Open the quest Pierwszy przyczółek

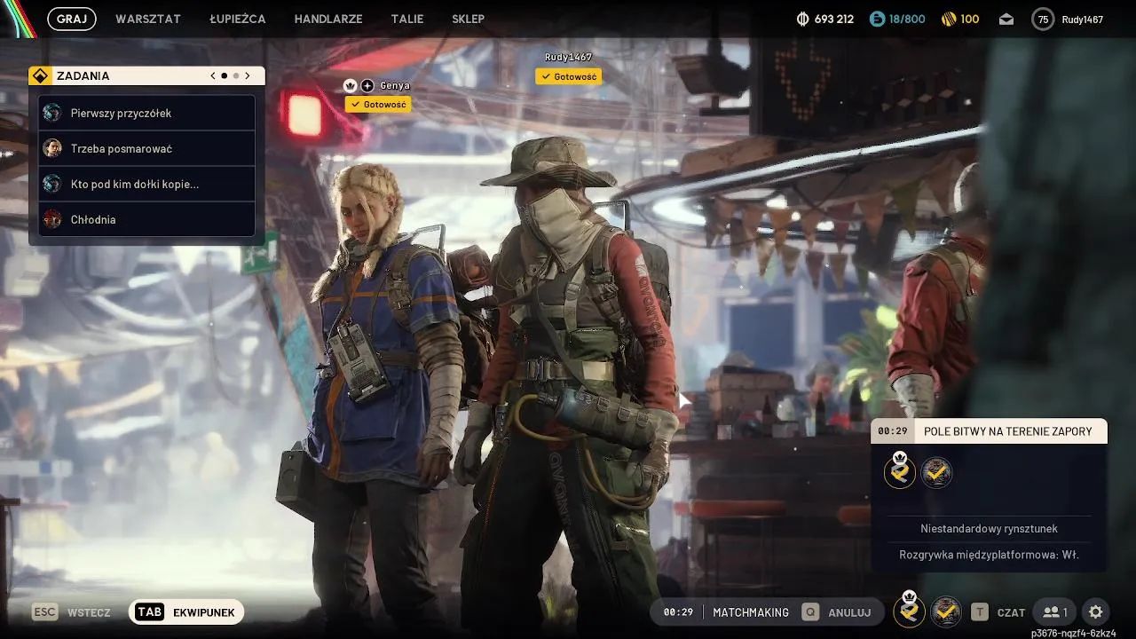click(x=147, y=113)
